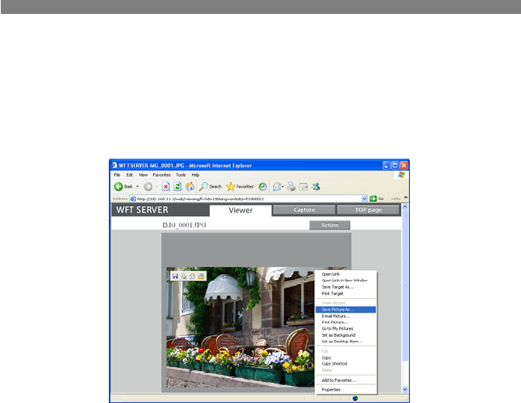Click the scrollbar down arrow
Image resolution: width=521 pixels, height=403 pixels.
404,389
